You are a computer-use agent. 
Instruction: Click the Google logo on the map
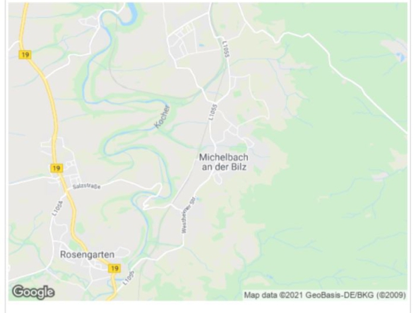tap(33, 292)
